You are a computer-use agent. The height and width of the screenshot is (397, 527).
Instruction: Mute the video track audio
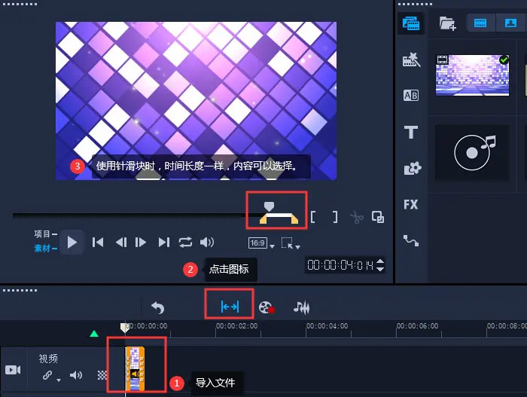point(75,375)
